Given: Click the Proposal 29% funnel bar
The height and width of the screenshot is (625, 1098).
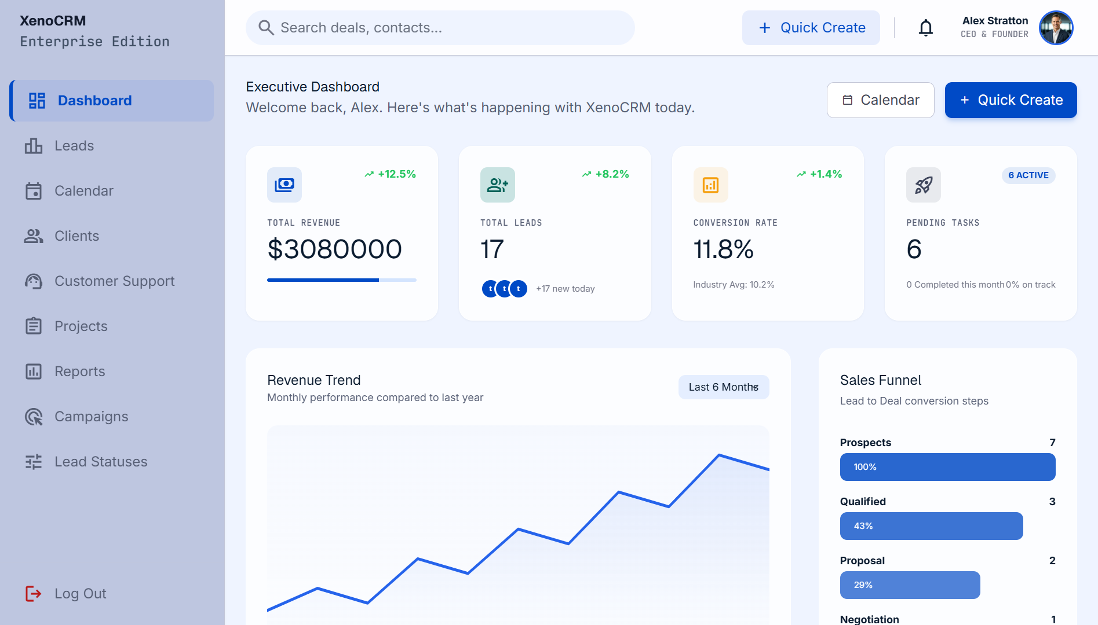Looking at the screenshot, I should 910,585.
